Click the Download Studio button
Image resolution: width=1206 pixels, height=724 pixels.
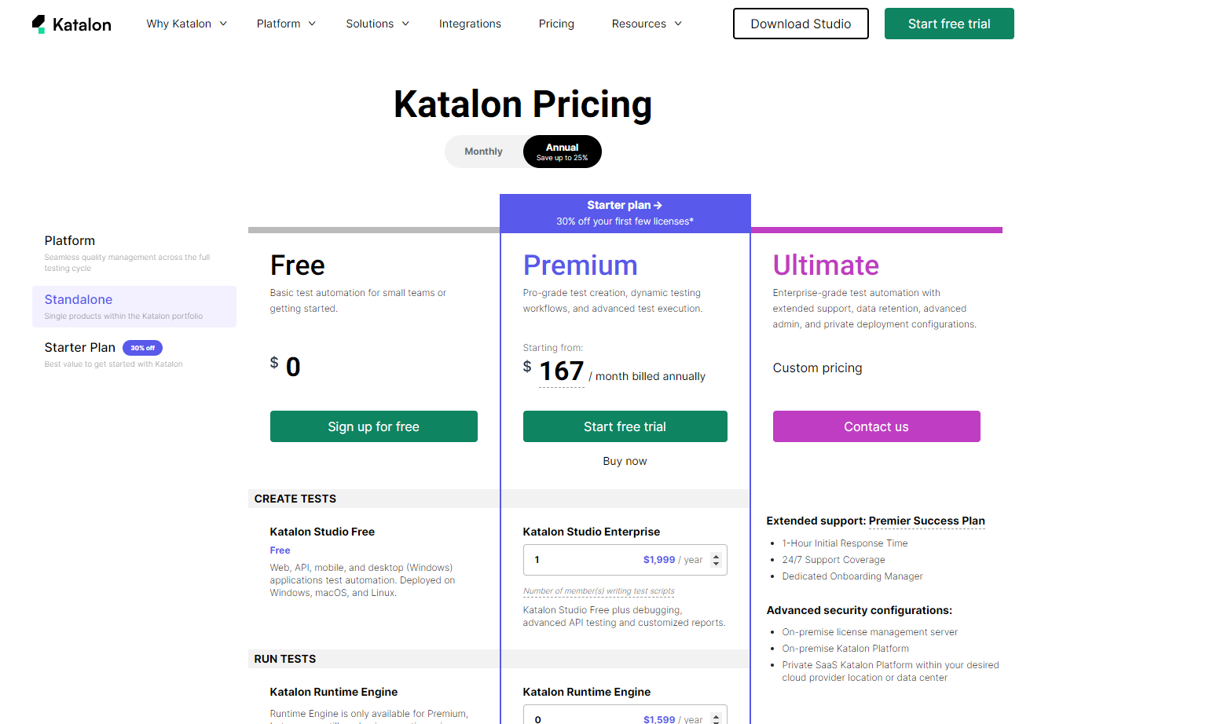coord(801,24)
